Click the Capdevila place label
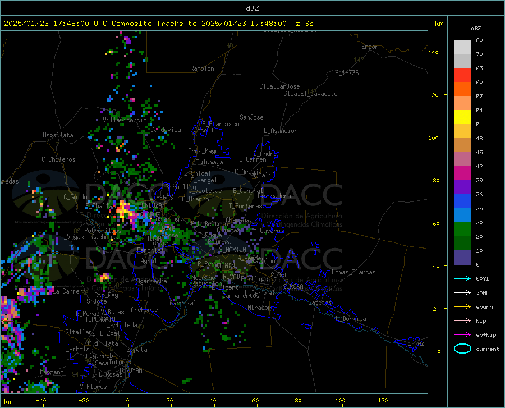 point(166,130)
